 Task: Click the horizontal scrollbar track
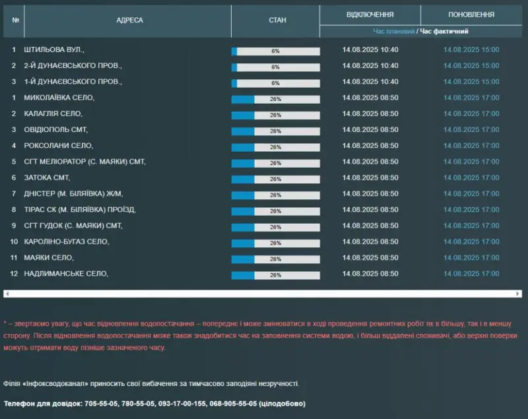[x=263, y=294]
